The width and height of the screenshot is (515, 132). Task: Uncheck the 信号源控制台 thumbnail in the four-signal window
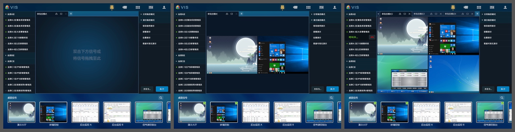(502, 104)
